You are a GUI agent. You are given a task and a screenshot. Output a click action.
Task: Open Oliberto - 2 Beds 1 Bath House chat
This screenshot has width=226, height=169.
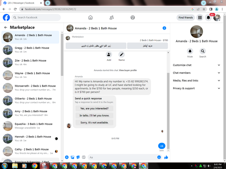coord(30,100)
